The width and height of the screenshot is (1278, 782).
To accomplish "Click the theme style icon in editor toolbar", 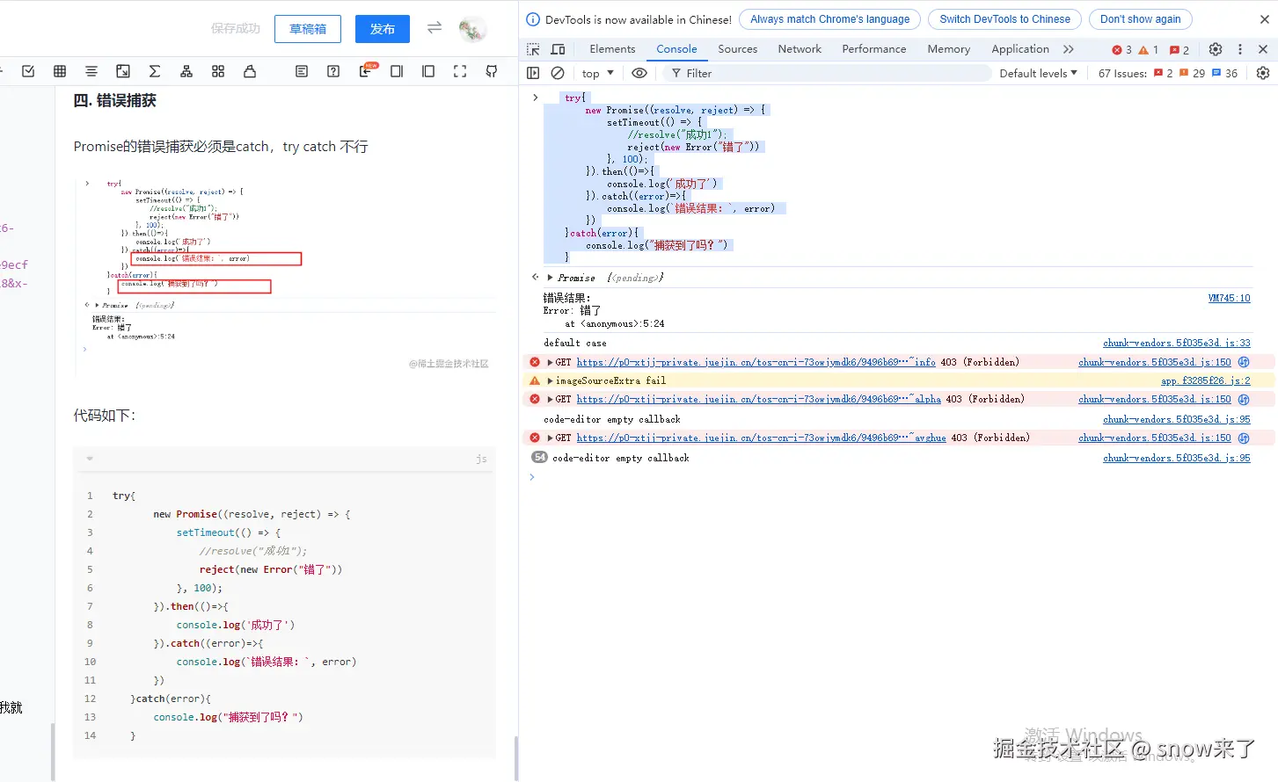I will (x=250, y=71).
